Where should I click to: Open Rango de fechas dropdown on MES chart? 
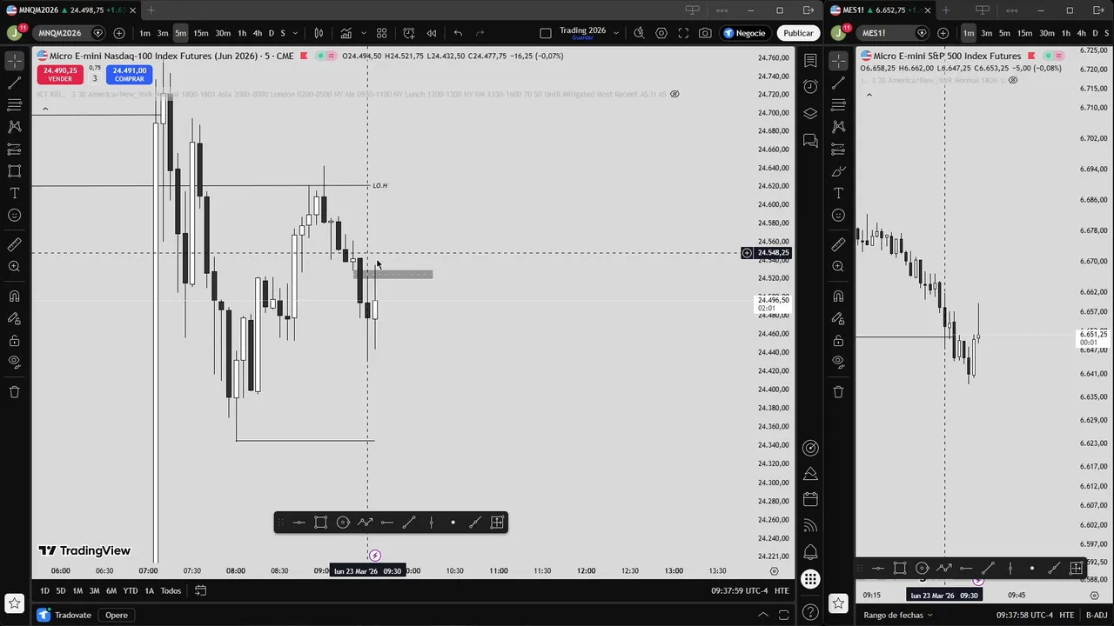pos(897,615)
